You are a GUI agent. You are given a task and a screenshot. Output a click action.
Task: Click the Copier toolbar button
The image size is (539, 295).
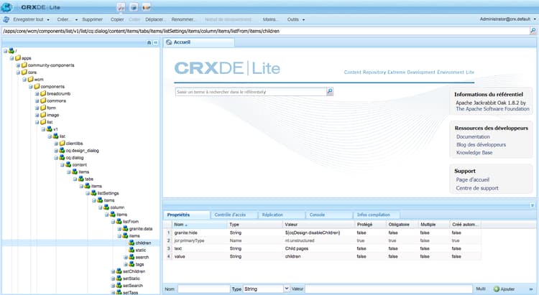[117, 19]
